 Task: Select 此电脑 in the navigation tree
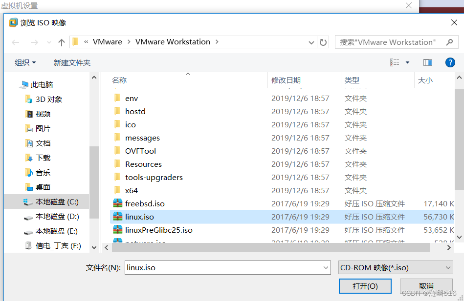click(x=36, y=85)
